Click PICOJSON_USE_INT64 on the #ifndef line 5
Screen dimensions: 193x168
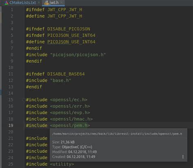tap(71, 35)
